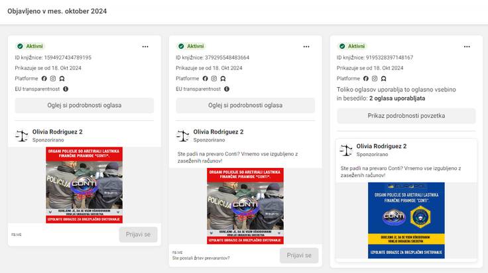The height and width of the screenshot is (273, 488).
Task: Click 'Platforme' label in ad 379295548483664
Action: (x=188, y=79)
